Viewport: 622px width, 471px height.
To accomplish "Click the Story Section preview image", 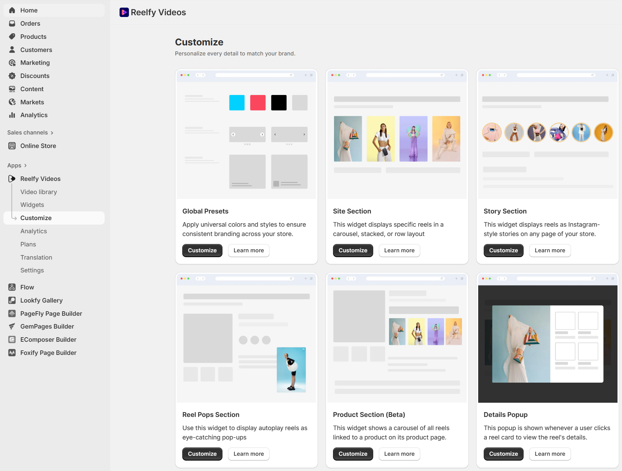I will click(x=548, y=134).
